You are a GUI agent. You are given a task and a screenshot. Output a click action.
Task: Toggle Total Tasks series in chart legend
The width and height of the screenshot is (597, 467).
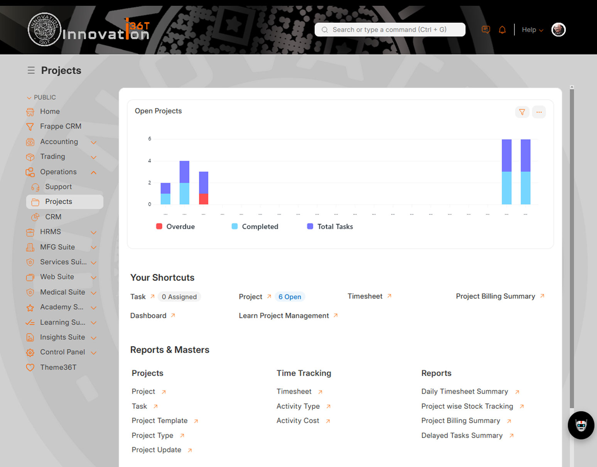(x=330, y=227)
